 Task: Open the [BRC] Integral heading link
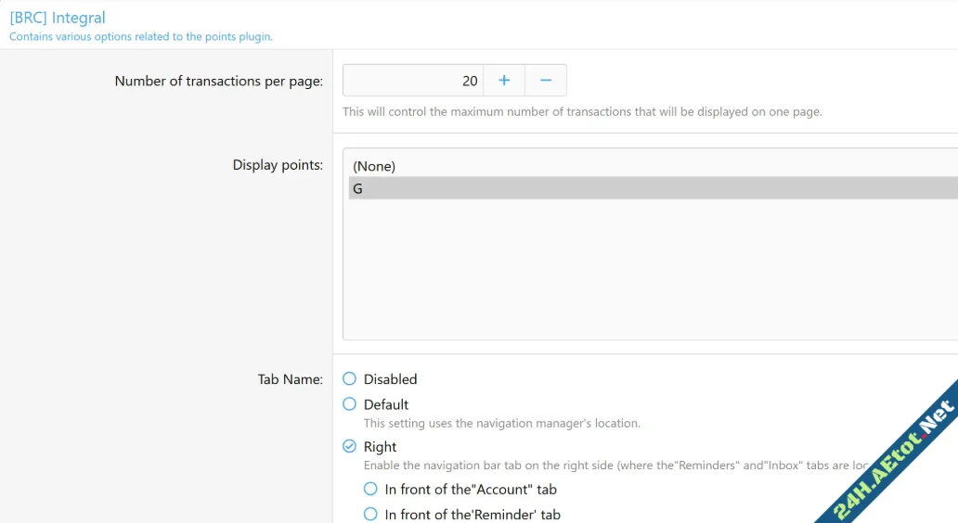58,18
